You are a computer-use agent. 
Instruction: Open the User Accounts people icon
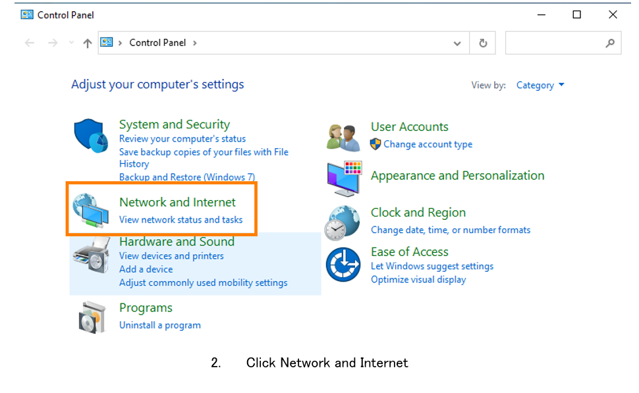343,136
